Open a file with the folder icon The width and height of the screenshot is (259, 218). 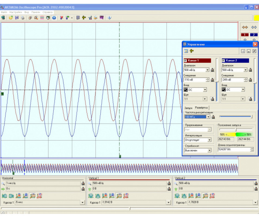11,17
